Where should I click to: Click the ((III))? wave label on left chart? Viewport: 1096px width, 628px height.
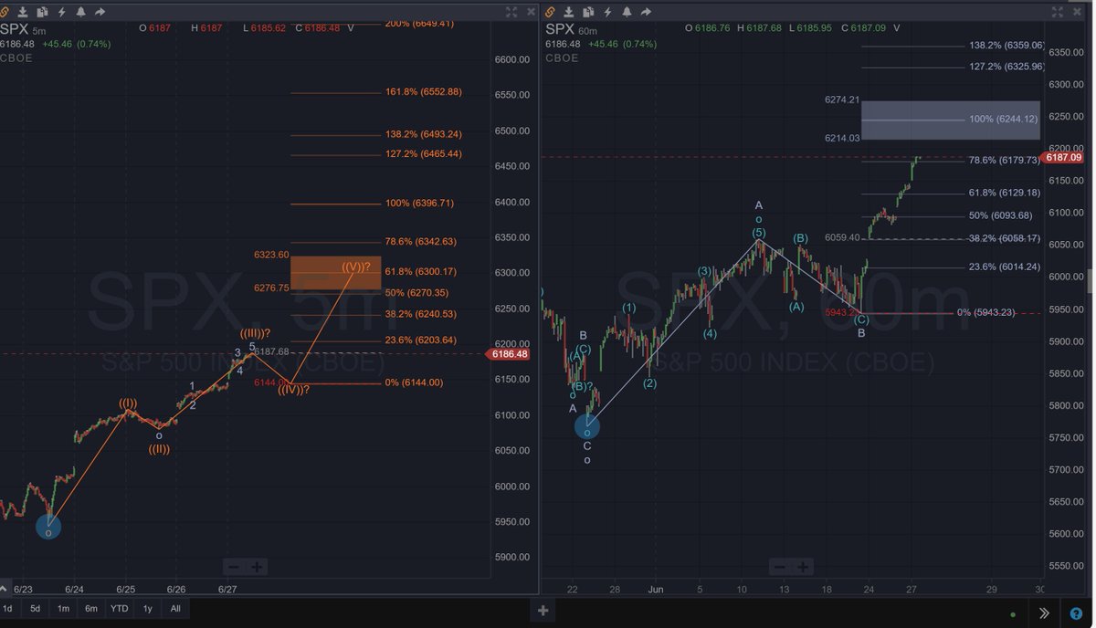pos(256,333)
